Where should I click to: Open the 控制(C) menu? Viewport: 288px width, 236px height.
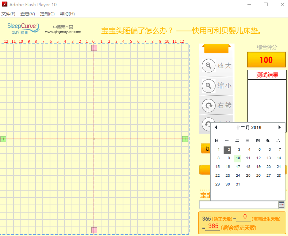(x=47, y=14)
